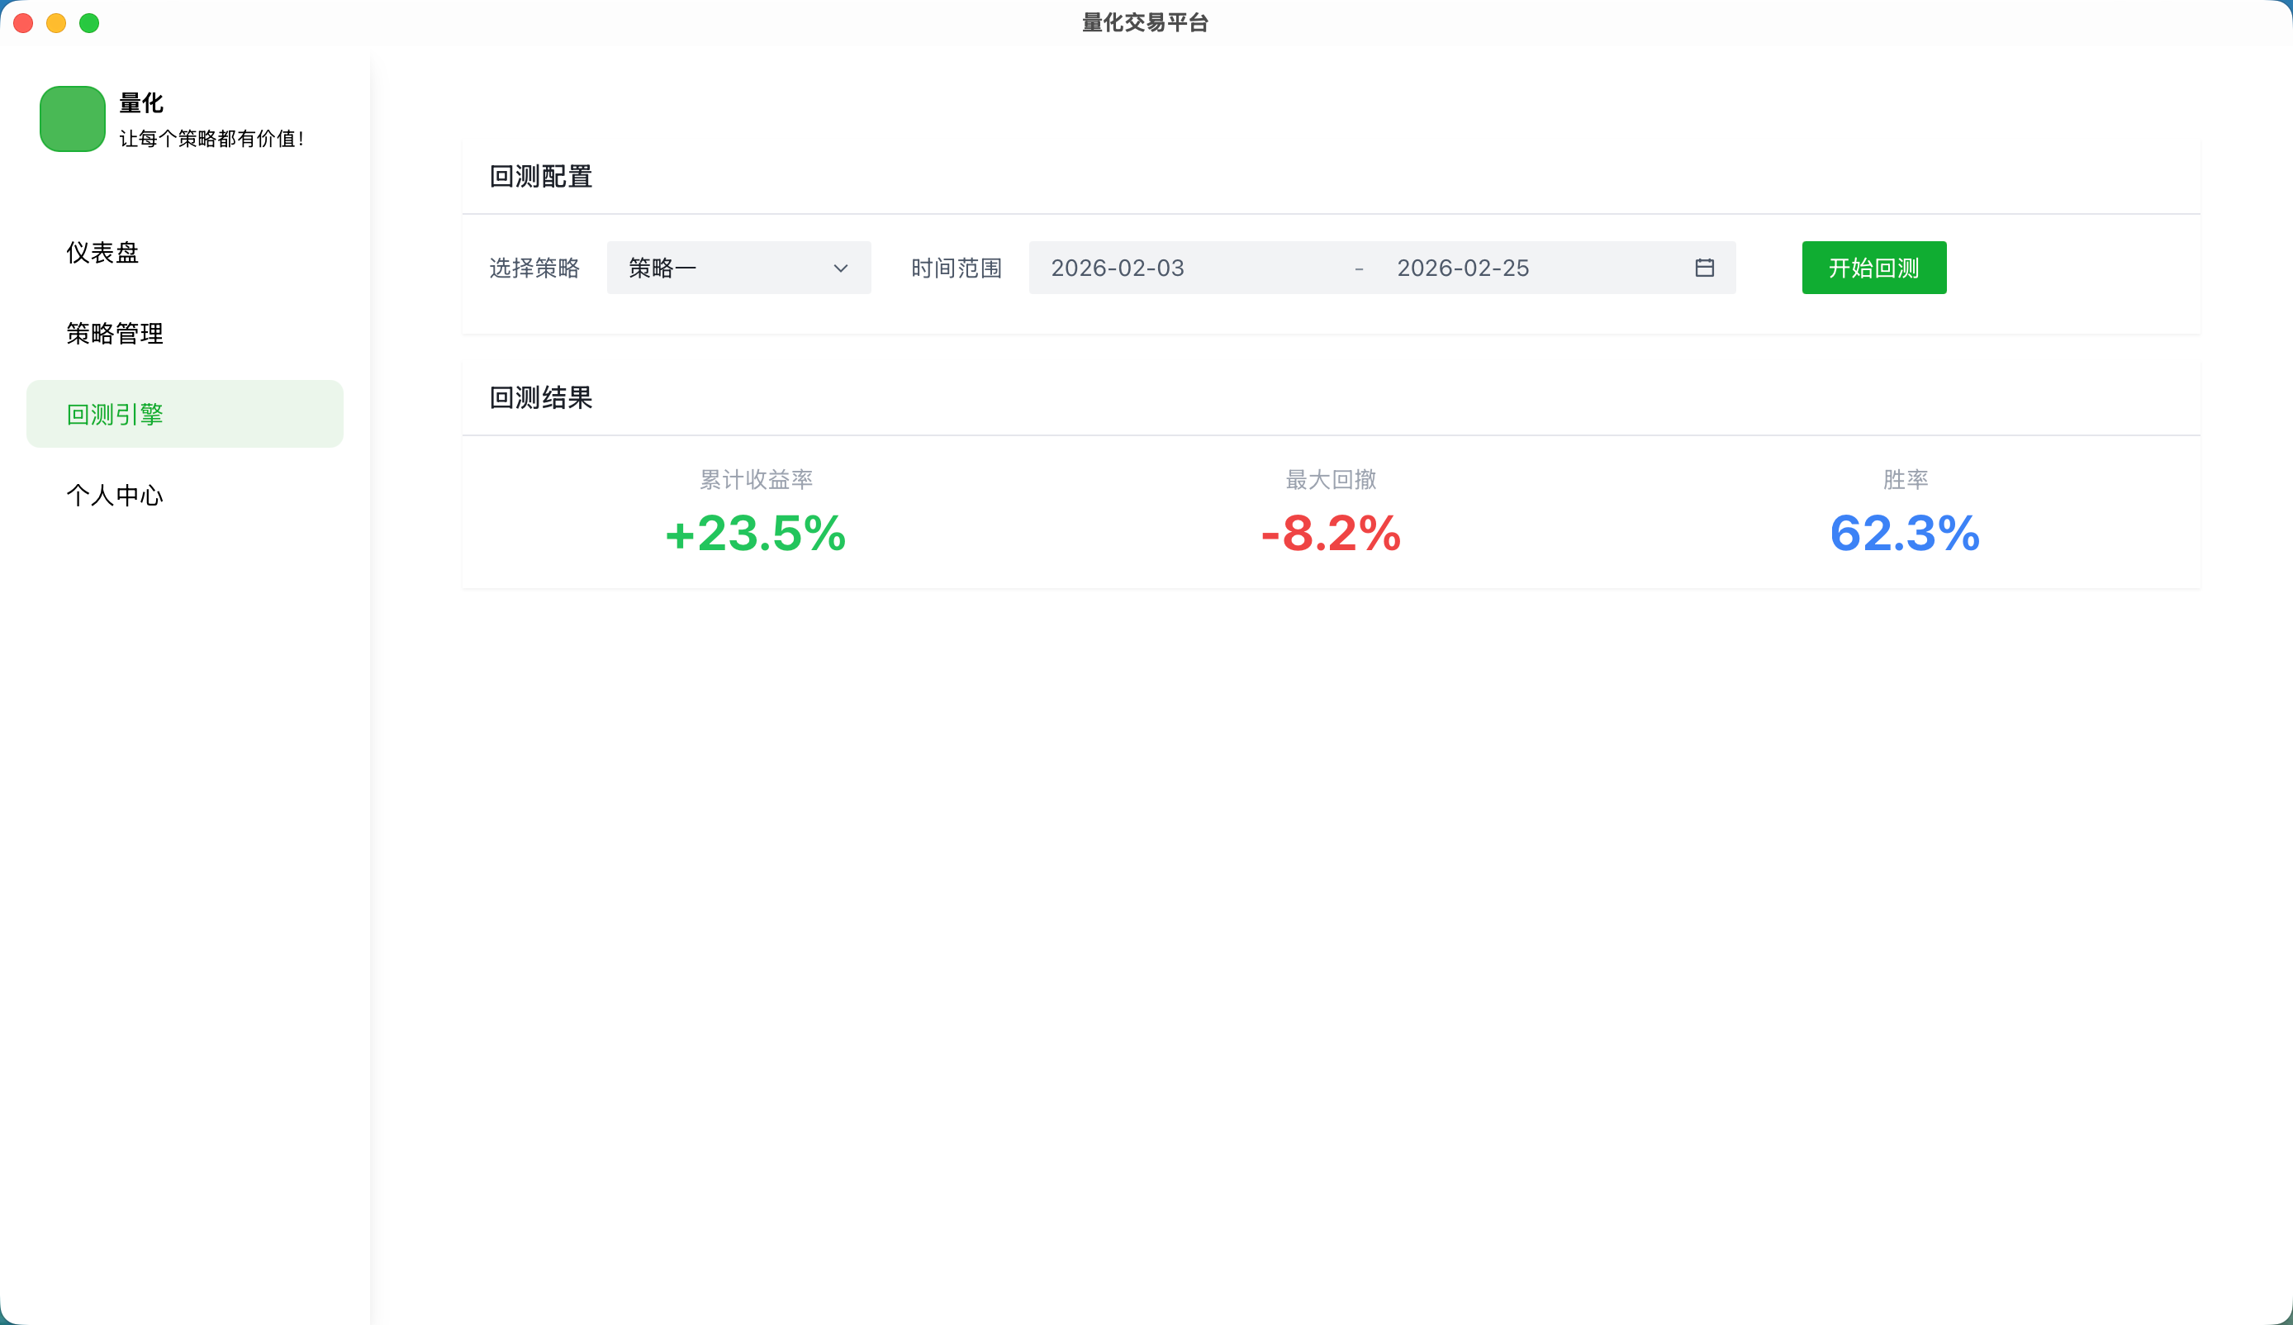Click the yellow minimize traffic light button
This screenshot has height=1325, width=2293.
point(56,23)
